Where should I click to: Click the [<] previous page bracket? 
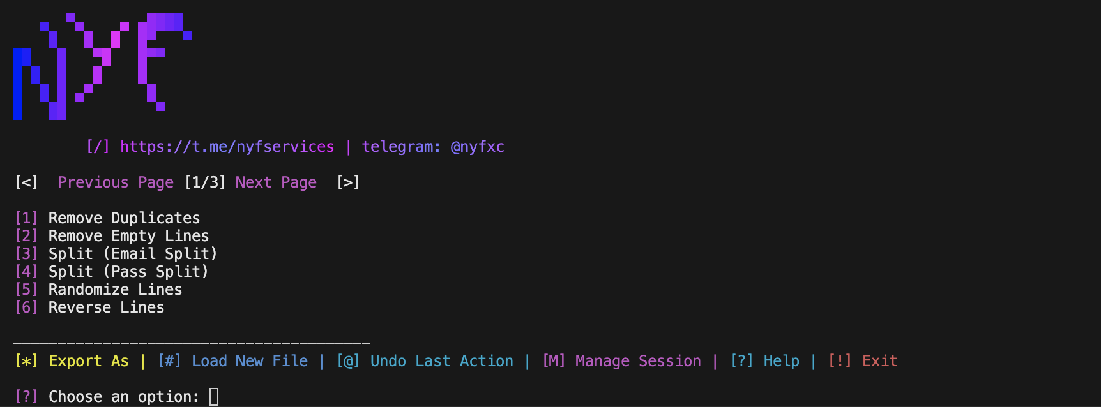click(26, 182)
